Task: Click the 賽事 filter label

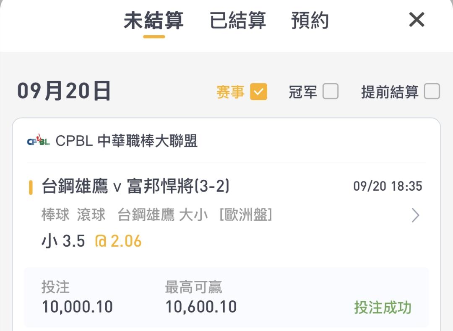Action: tap(231, 92)
